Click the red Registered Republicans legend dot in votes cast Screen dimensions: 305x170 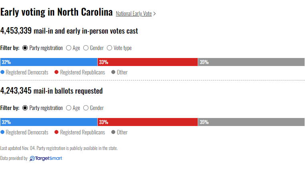point(57,72)
